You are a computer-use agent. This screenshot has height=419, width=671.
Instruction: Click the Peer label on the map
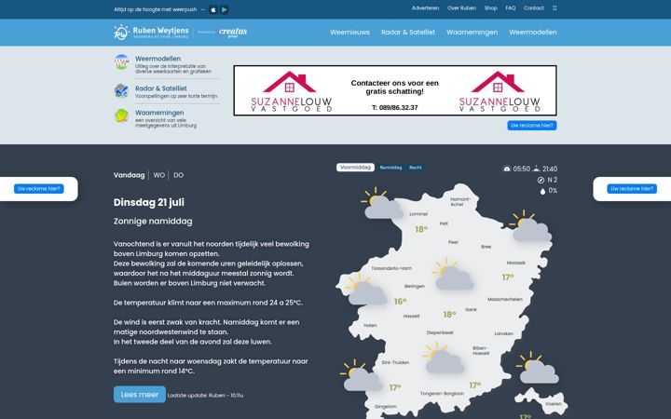point(453,242)
